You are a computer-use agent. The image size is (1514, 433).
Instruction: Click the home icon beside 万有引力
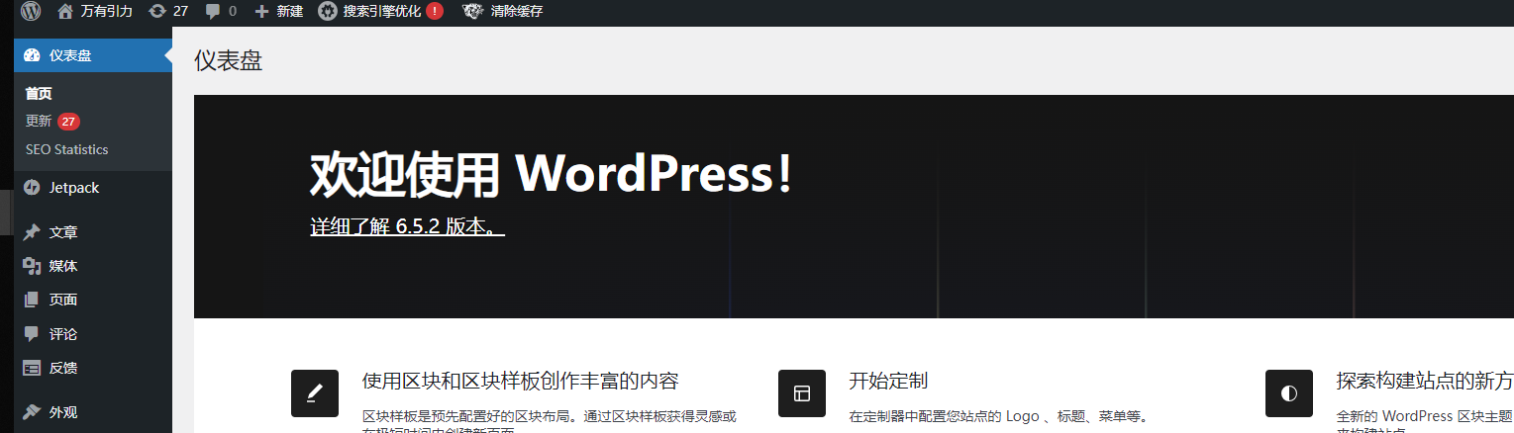pos(65,12)
